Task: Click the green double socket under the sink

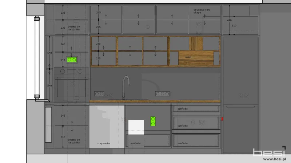Action: (x=153, y=121)
